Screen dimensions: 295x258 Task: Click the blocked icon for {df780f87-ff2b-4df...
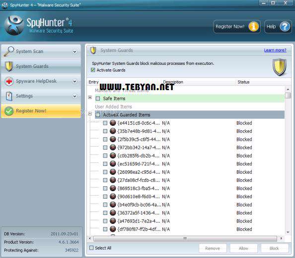113,229
